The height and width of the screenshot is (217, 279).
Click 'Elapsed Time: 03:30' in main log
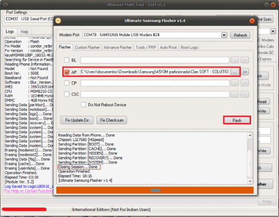click(21, 177)
